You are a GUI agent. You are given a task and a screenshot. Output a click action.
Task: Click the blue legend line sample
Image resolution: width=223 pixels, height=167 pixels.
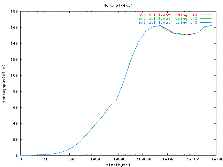coord(206,22)
